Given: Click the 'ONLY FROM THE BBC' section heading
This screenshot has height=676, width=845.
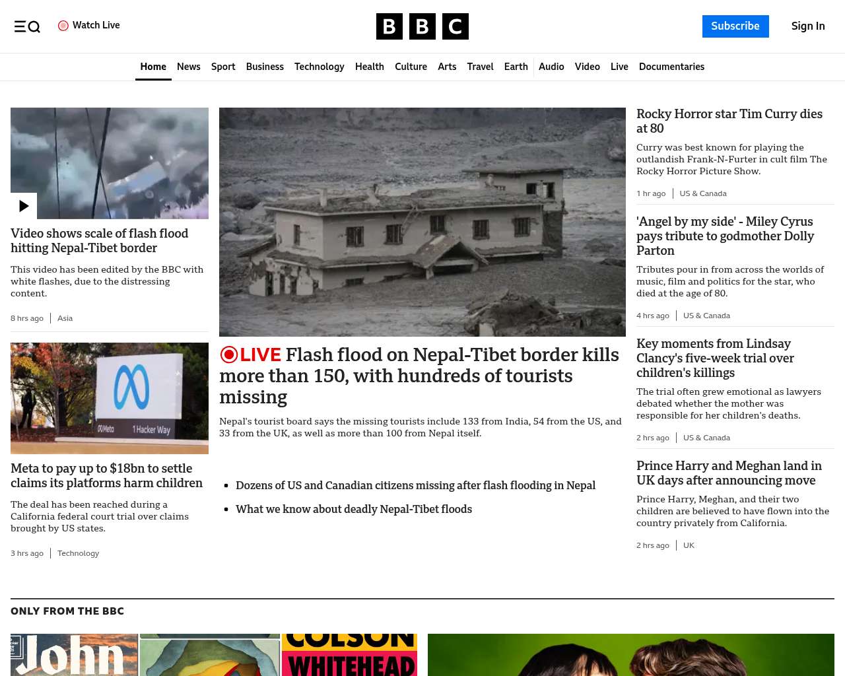Looking at the screenshot, I should pos(67,611).
